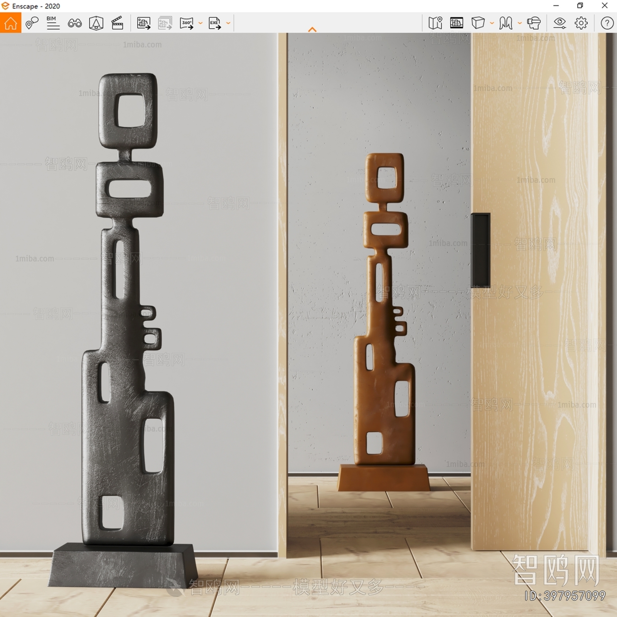Expand the view mode cube dropdown
Image resolution: width=617 pixels, height=617 pixels.
[x=492, y=23]
